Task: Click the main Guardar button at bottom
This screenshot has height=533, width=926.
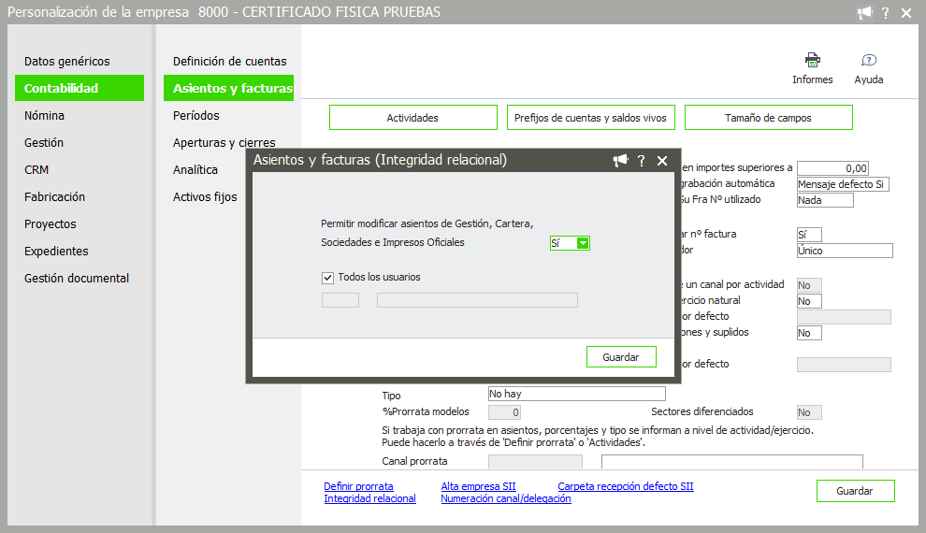Action: coord(855,491)
